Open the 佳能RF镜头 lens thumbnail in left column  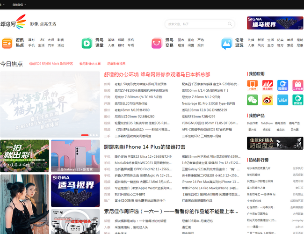pyautogui.click(x=75, y=221)
